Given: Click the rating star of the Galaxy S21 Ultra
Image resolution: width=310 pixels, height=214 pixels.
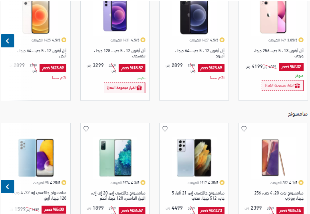Looking at the screenshot, I should [x=222, y=183].
